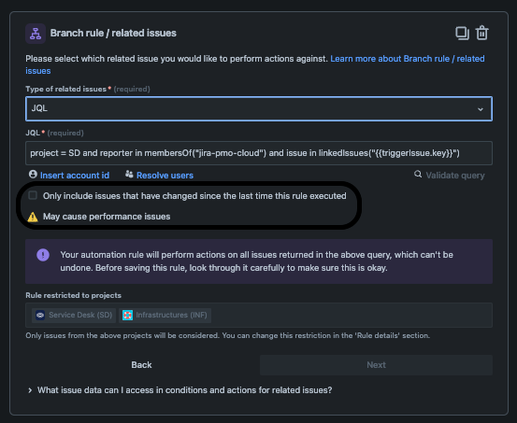The height and width of the screenshot is (423, 517).
Task: Click the Insert account id link
Action: [75, 176]
